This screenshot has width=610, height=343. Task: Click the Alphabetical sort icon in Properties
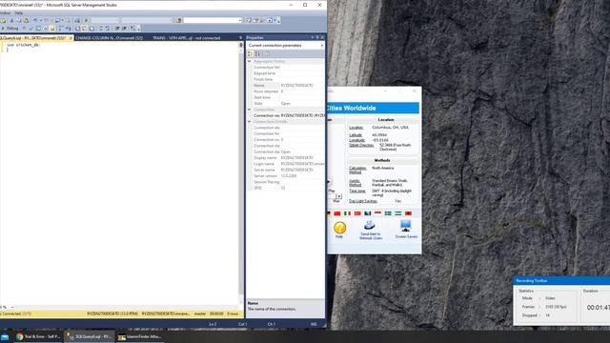click(x=257, y=53)
